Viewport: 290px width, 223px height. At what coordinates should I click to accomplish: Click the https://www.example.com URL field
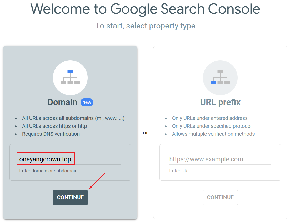pyautogui.click(x=220, y=159)
